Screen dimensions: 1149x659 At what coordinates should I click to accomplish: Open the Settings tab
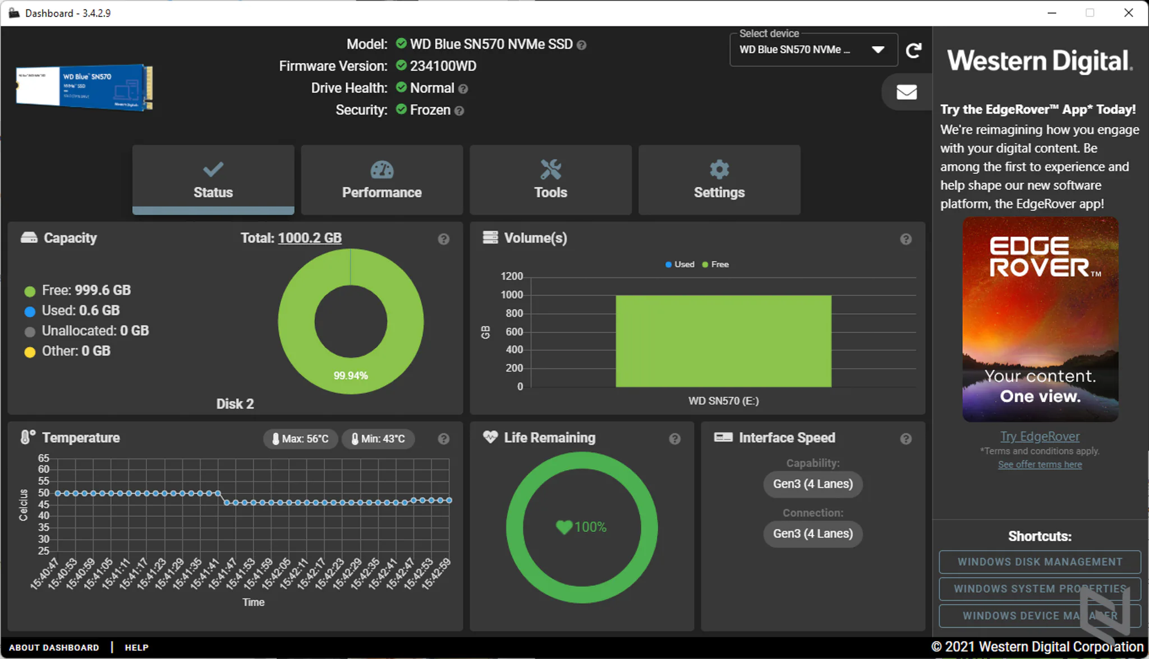point(719,179)
